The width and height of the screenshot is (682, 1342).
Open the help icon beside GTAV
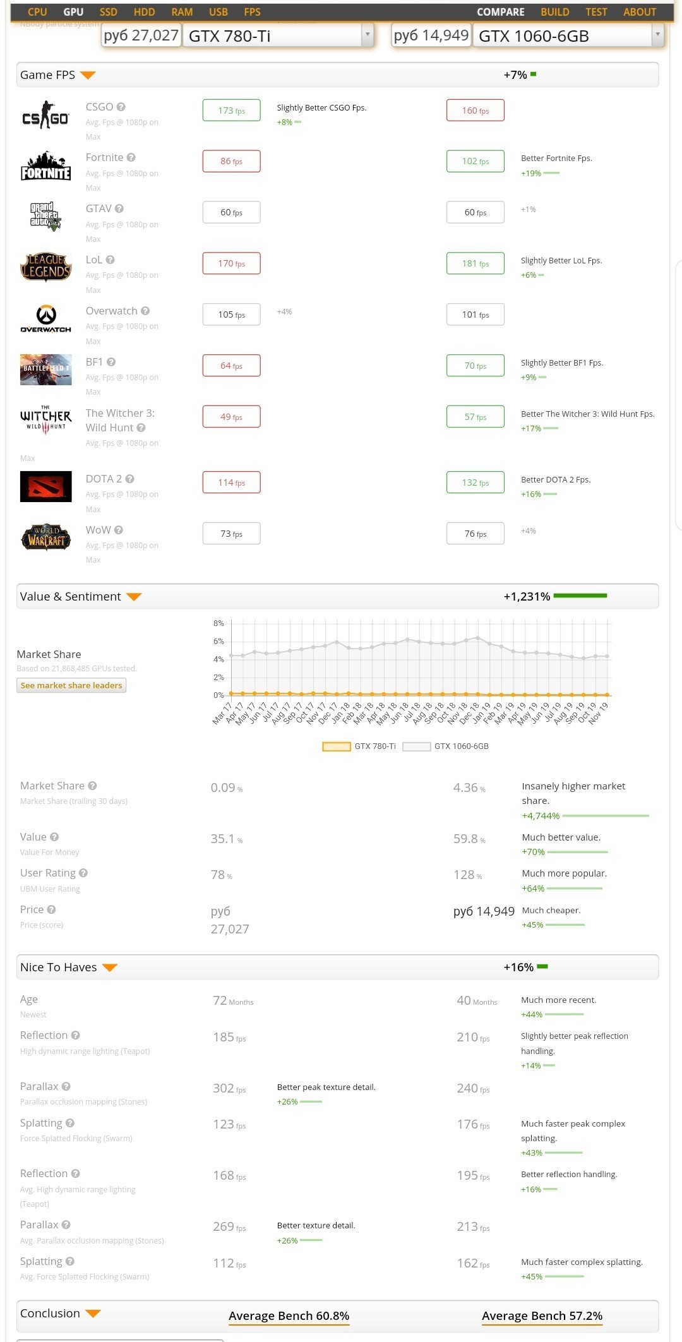119,208
